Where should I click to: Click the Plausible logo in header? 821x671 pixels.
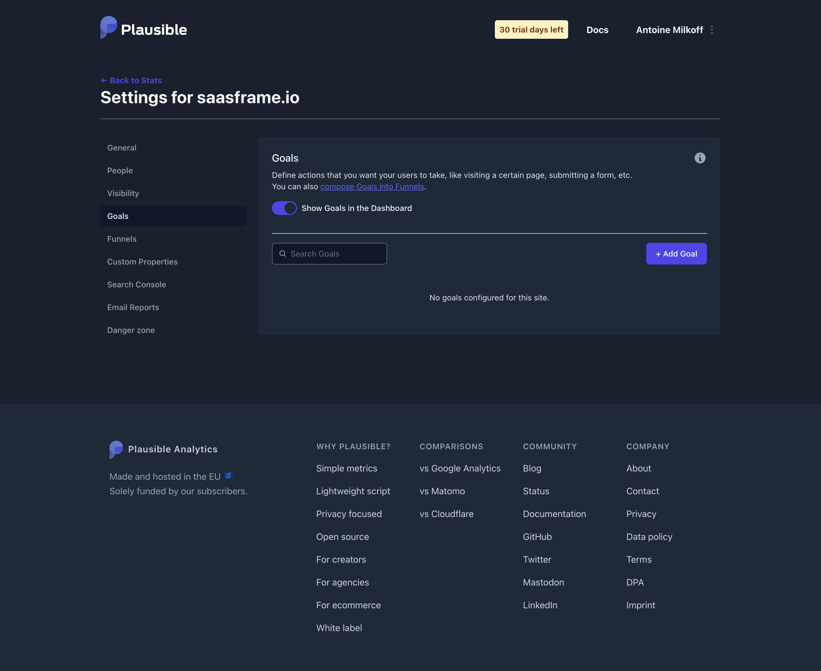[143, 28]
